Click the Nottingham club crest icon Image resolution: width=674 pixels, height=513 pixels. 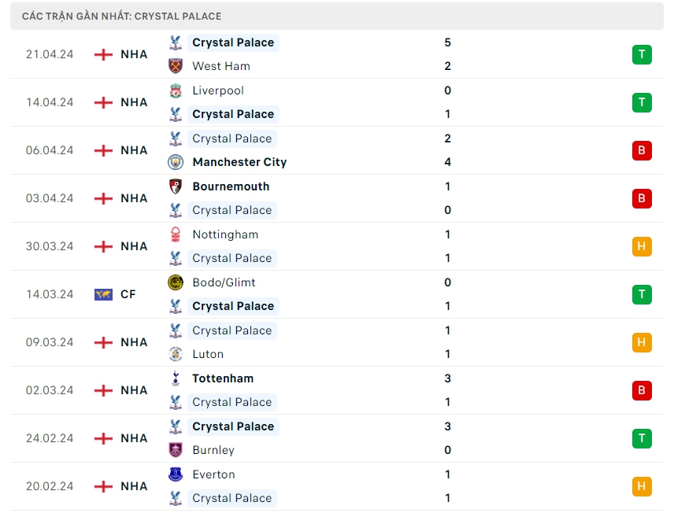[x=176, y=234]
